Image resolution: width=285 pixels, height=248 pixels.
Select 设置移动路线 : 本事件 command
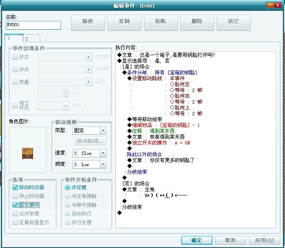tap(156, 78)
